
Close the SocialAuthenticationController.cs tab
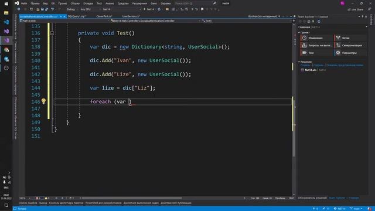click(64, 16)
